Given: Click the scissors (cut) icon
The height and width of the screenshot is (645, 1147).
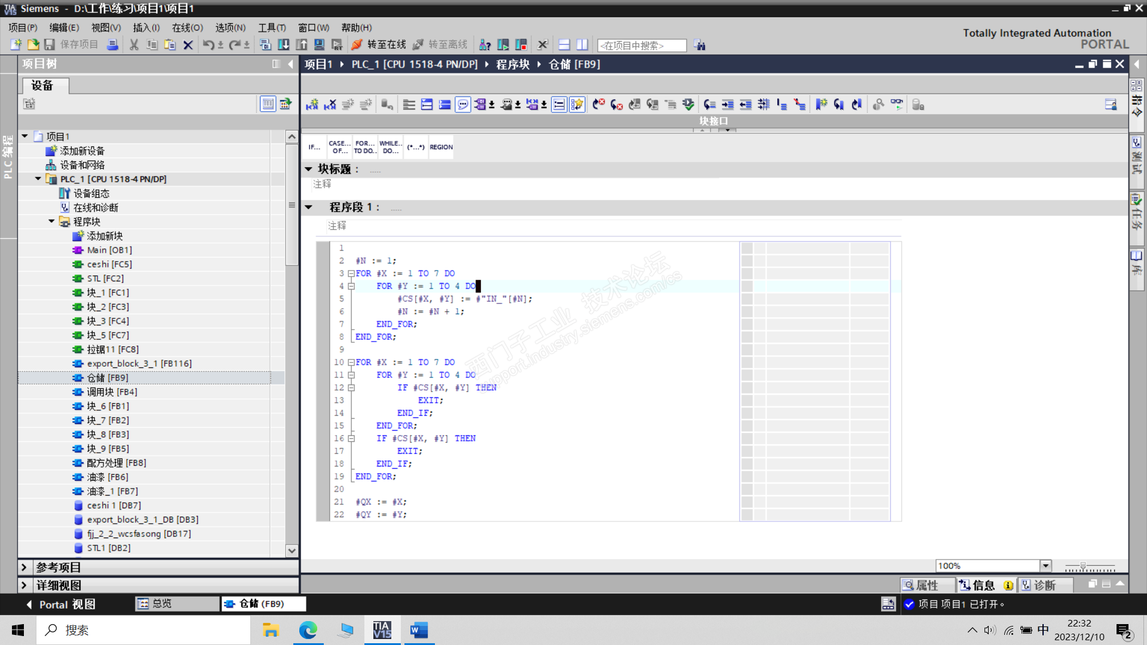Looking at the screenshot, I should (134, 45).
